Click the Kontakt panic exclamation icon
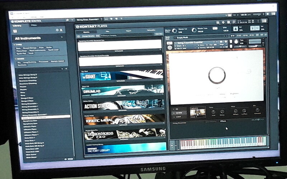Image resolution: width=287 pixels, height=179 pixels. (x=258, y=21)
